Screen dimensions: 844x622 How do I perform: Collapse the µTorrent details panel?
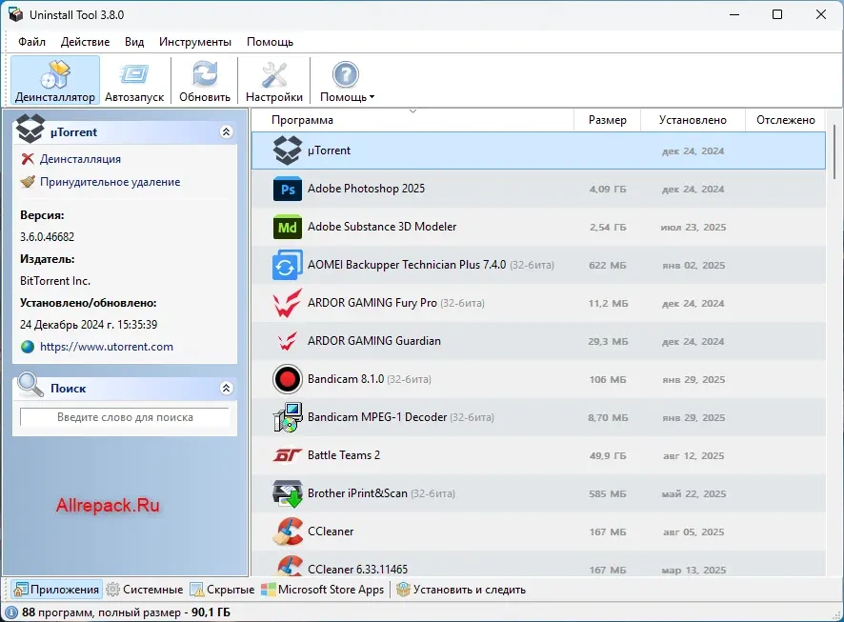pyautogui.click(x=227, y=131)
